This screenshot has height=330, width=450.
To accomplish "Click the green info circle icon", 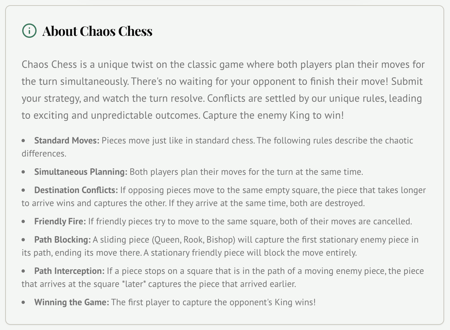I will [x=29, y=31].
